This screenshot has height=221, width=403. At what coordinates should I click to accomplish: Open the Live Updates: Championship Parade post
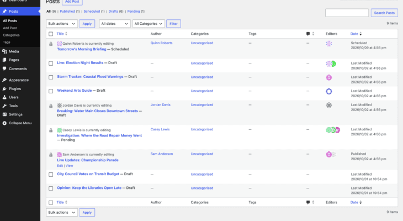click(x=88, y=160)
